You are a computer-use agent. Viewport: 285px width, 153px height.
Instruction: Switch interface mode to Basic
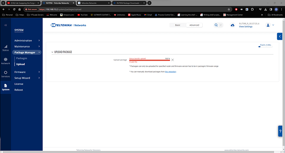pos(178,25)
